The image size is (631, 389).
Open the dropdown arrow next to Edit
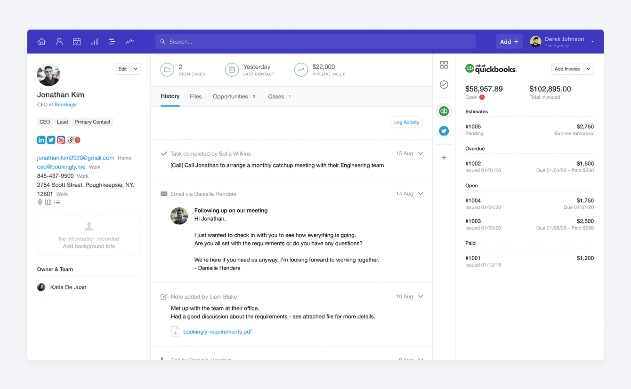136,69
